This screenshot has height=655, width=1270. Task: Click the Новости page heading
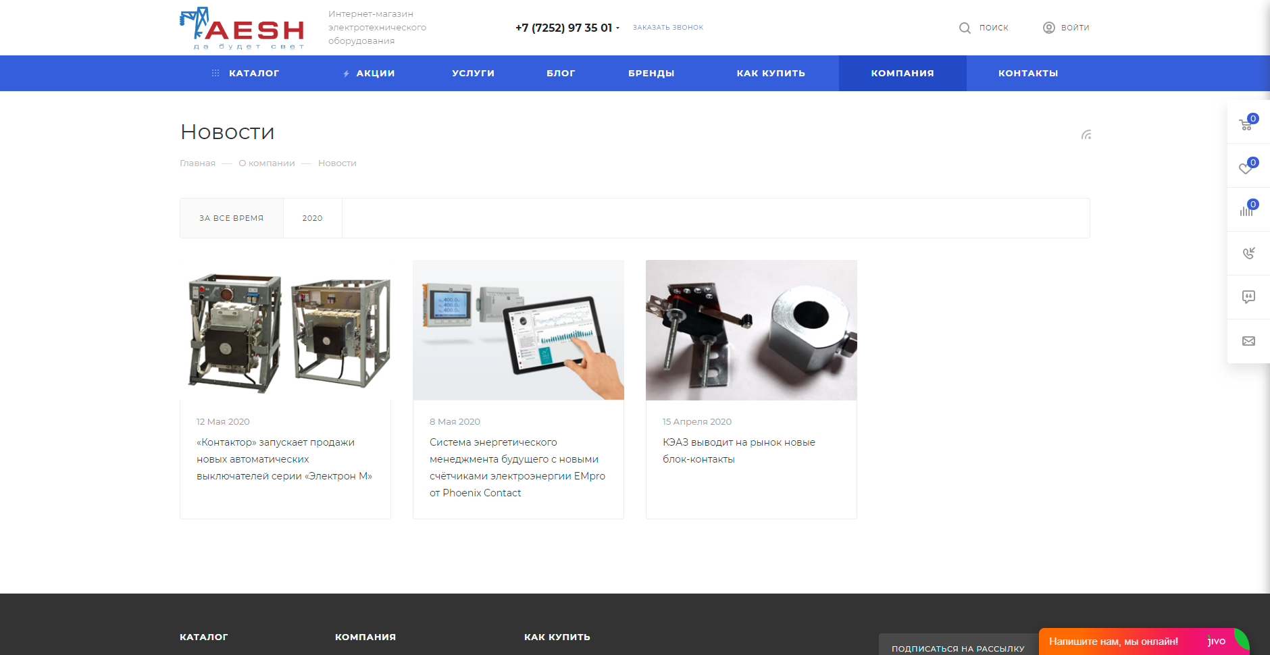point(228,132)
